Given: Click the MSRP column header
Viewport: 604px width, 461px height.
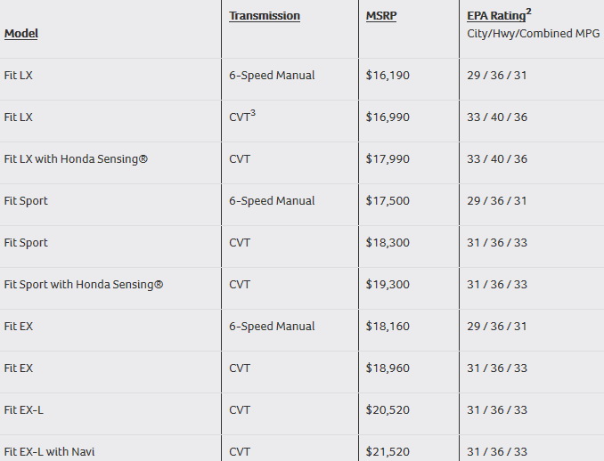Looking at the screenshot, I should [381, 16].
